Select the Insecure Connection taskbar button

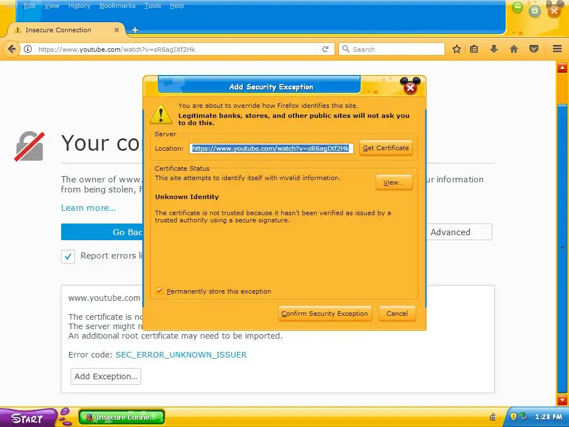tap(122, 417)
